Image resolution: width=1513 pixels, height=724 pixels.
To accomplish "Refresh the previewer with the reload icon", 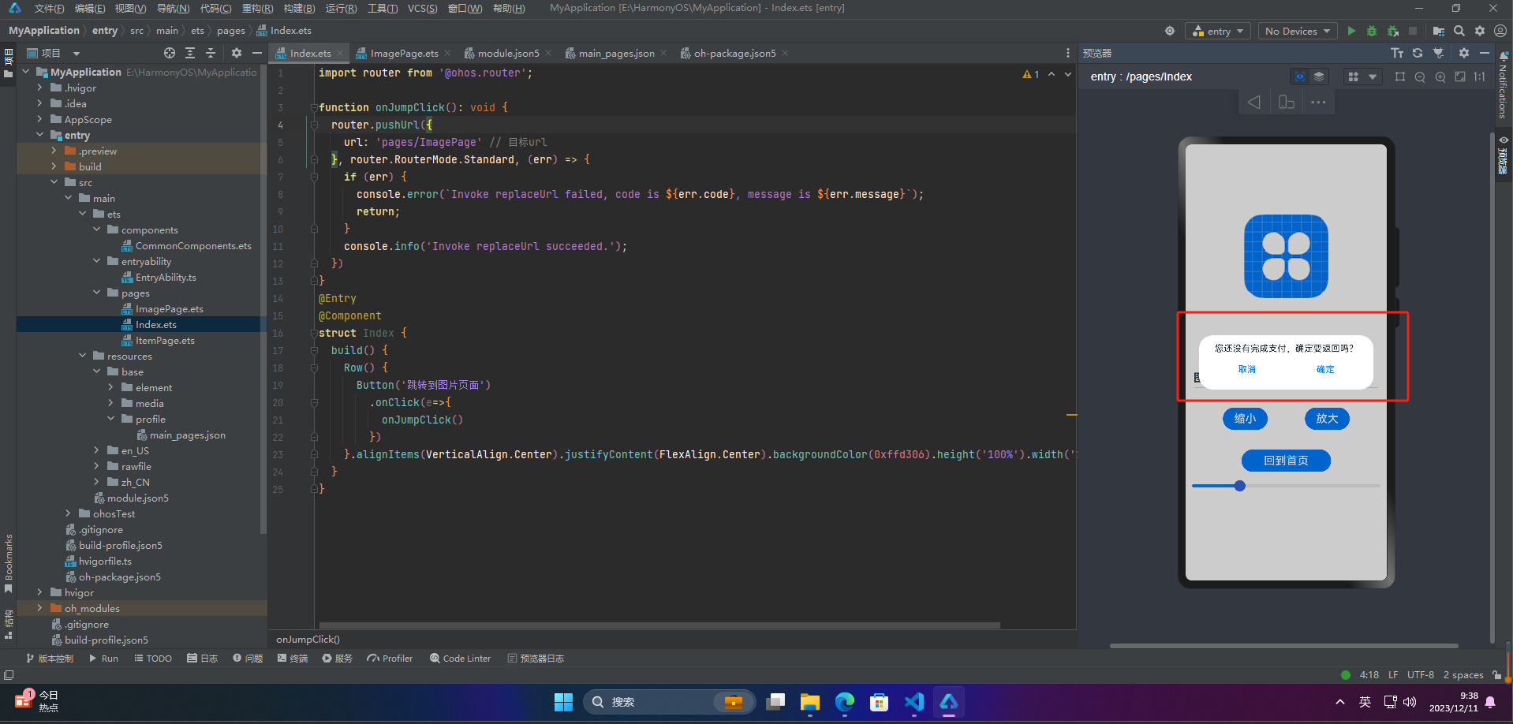I will point(1418,53).
